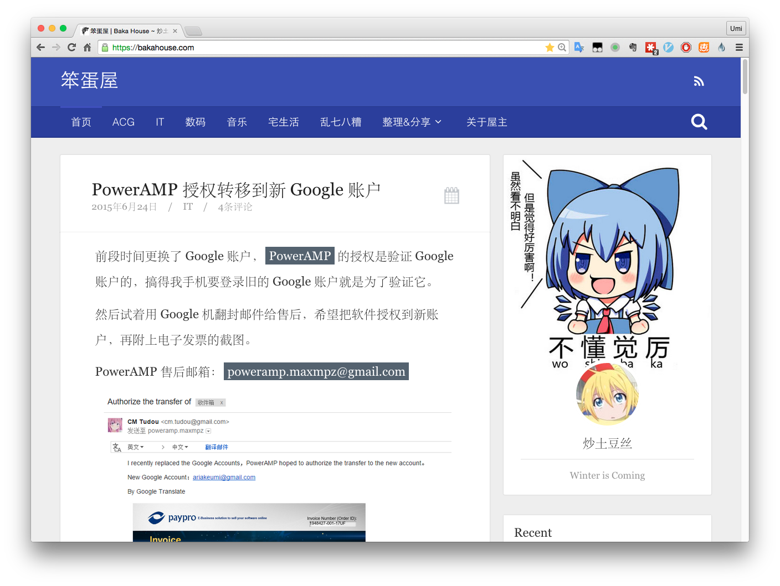Click the 4条评论 comments link
Screen dimensions: 780x586
coord(235,207)
